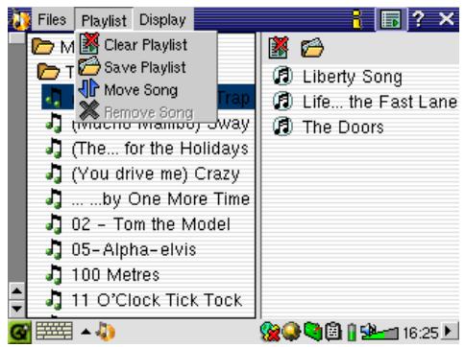Close the music player window
Viewport: 465px width, 347px height.
point(447,19)
